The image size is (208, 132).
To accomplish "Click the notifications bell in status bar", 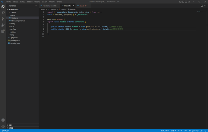I will click(x=205, y=131).
